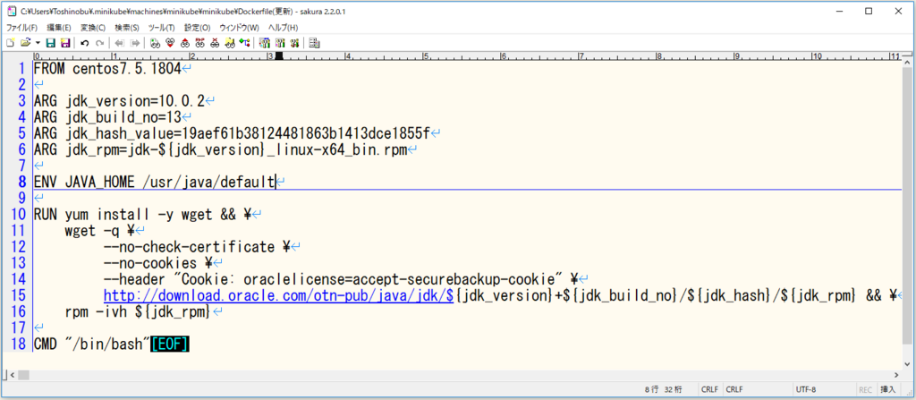This screenshot has height=400, width=916.
Task: Open the ファイル(F) menu
Action: click(21, 28)
